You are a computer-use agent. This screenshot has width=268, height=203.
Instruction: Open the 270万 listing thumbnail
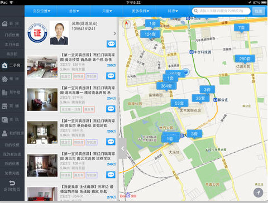click(x=42, y=194)
